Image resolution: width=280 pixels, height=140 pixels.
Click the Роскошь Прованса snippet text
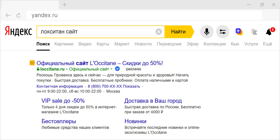(x=113, y=78)
